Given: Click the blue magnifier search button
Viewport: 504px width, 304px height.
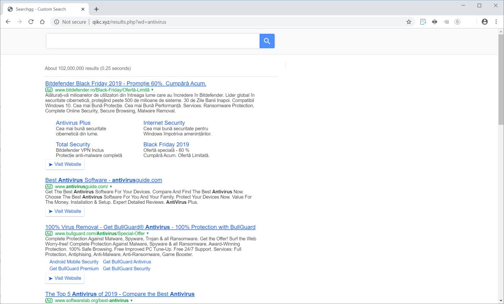Looking at the screenshot, I should [267, 41].
